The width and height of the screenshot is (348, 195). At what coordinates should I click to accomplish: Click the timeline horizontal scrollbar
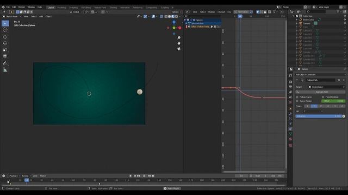(143, 185)
